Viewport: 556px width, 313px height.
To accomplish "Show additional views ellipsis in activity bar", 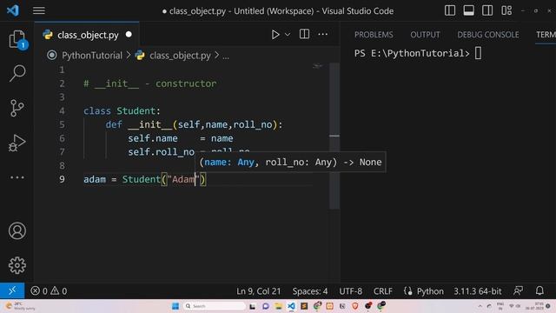I will (x=17, y=177).
